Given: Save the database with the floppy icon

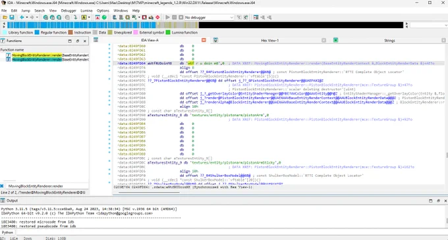Looking at the screenshot, I should tap(12, 17).
